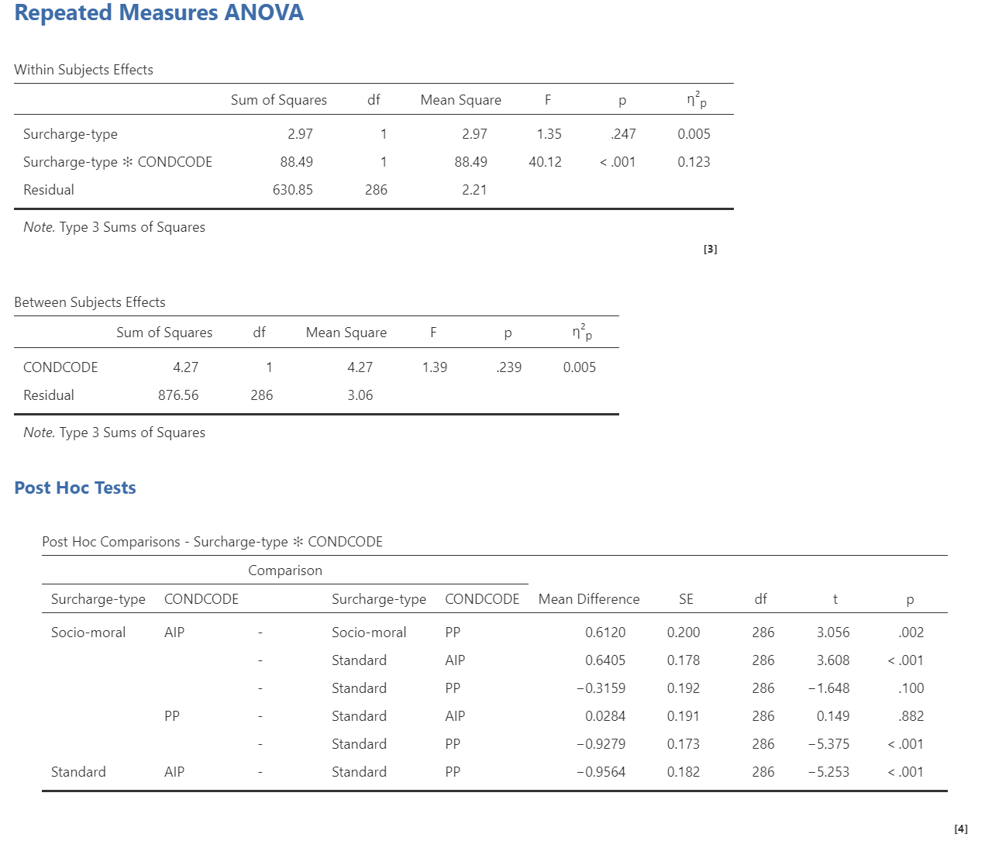Viewport: 1002px width, 841px height.
Task: Select the Surcharge-type ✻ CONDCODE row label in Within Subjects table
Action: click(118, 162)
